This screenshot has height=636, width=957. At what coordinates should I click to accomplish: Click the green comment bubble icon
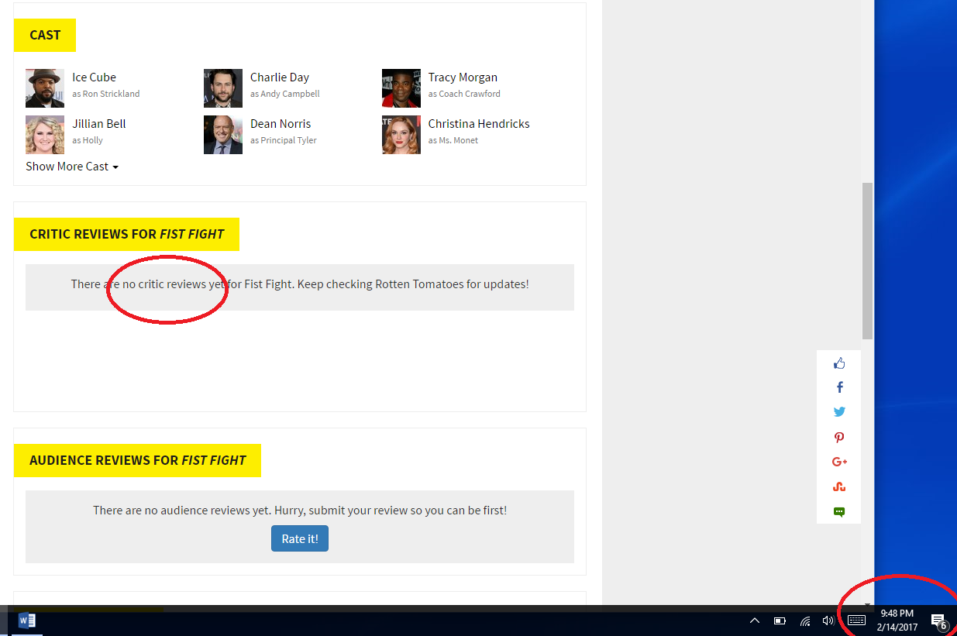coord(839,511)
